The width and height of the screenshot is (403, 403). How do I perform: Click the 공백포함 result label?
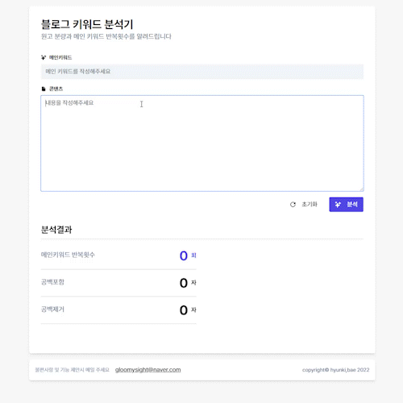(x=52, y=282)
